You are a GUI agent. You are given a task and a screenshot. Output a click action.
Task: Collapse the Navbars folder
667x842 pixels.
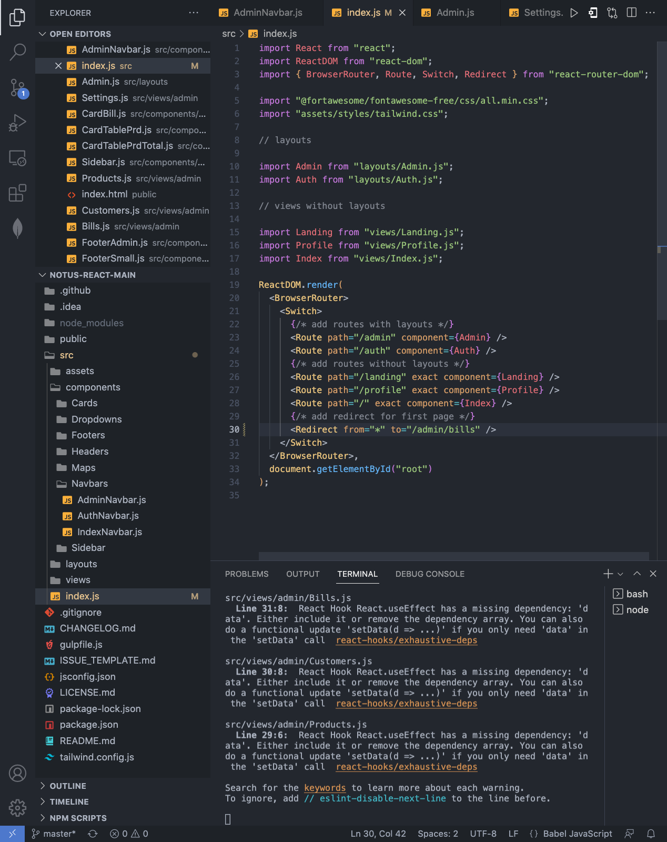tap(123, 484)
